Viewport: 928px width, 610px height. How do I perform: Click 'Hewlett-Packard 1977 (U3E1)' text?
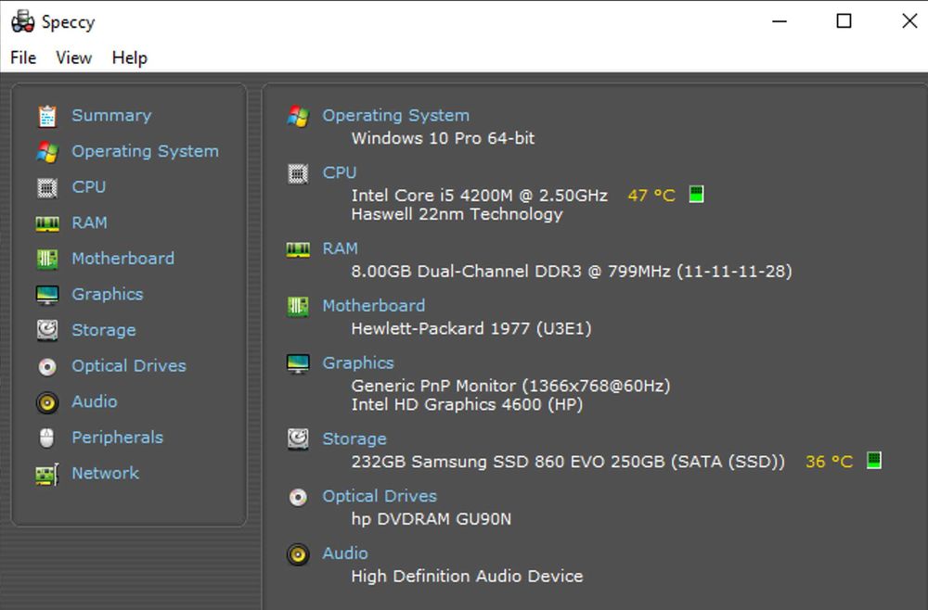tap(471, 329)
